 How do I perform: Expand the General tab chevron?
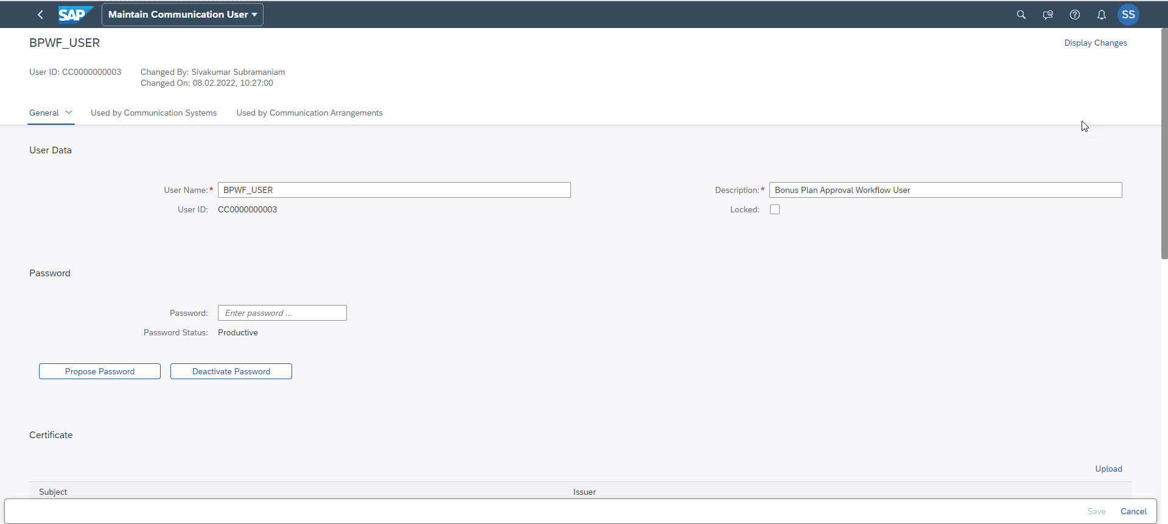click(x=69, y=113)
